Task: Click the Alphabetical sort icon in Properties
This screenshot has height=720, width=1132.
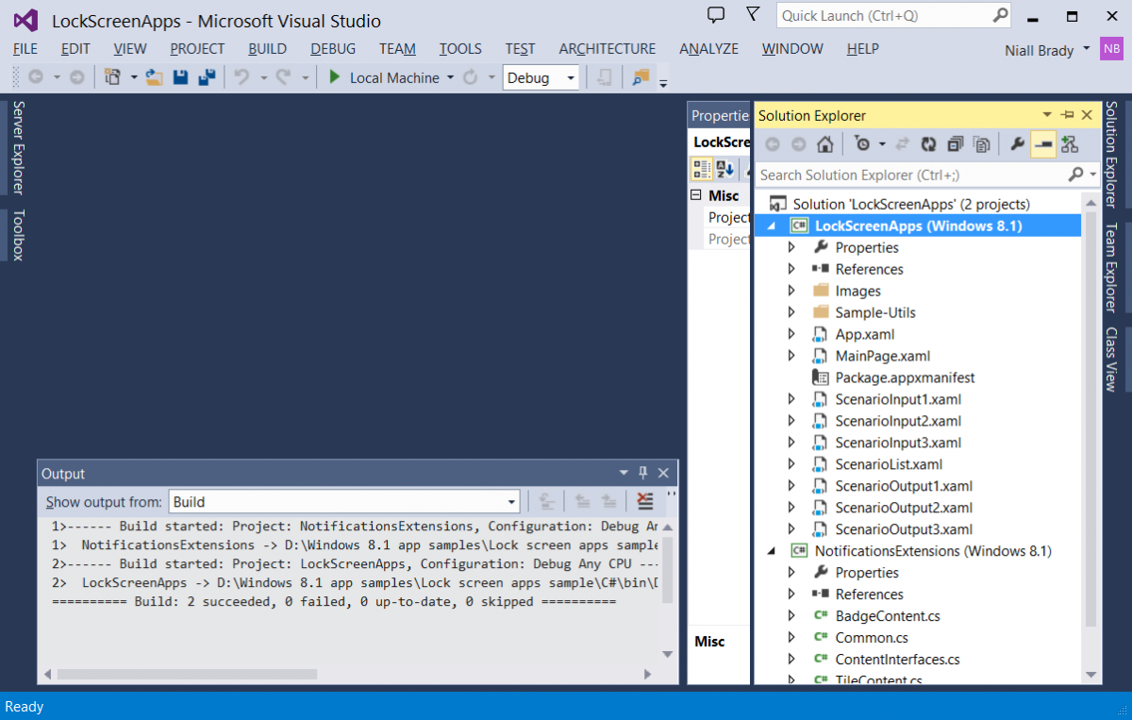Action: tap(724, 170)
